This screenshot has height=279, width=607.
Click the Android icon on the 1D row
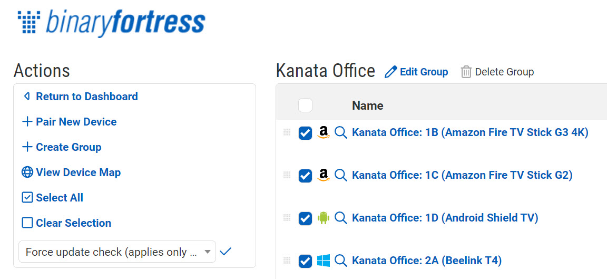point(324,218)
